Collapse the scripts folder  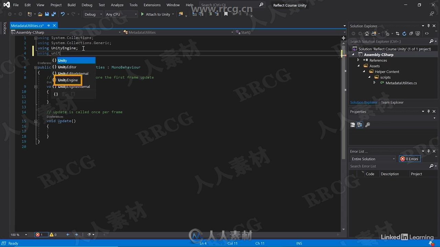click(x=370, y=77)
